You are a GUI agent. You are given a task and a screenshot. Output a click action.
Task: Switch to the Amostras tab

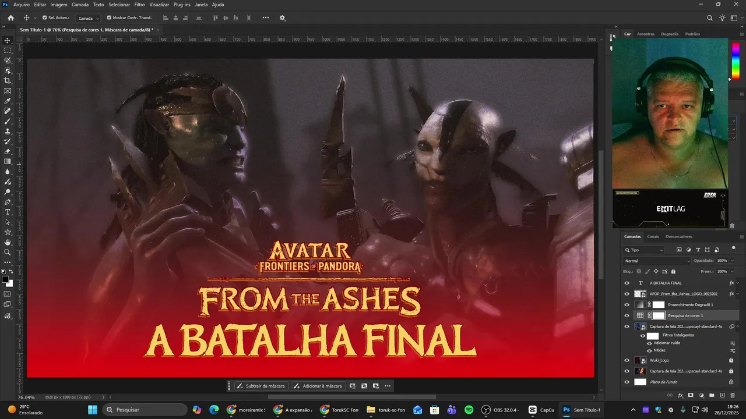coord(646,34)
